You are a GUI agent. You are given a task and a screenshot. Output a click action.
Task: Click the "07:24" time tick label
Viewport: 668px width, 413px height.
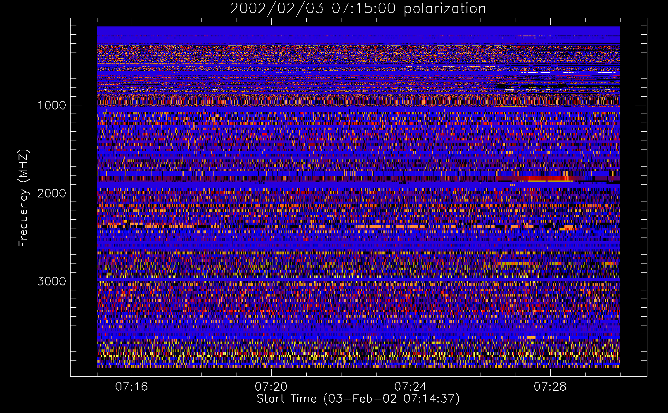coord(411,387)
